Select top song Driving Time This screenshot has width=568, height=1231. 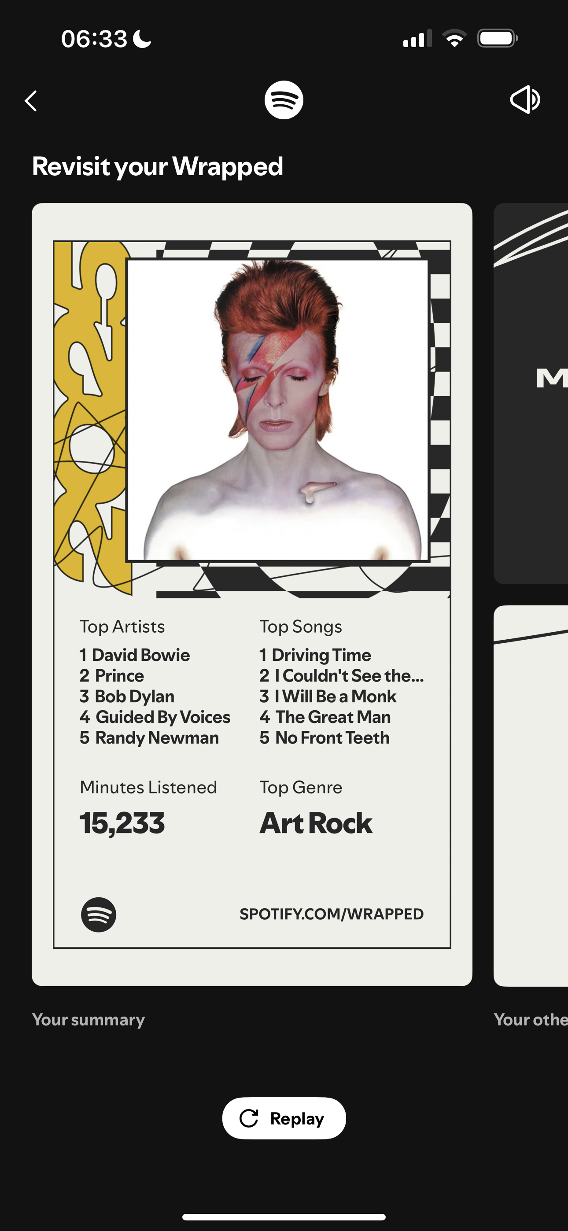tap(316, 655)
